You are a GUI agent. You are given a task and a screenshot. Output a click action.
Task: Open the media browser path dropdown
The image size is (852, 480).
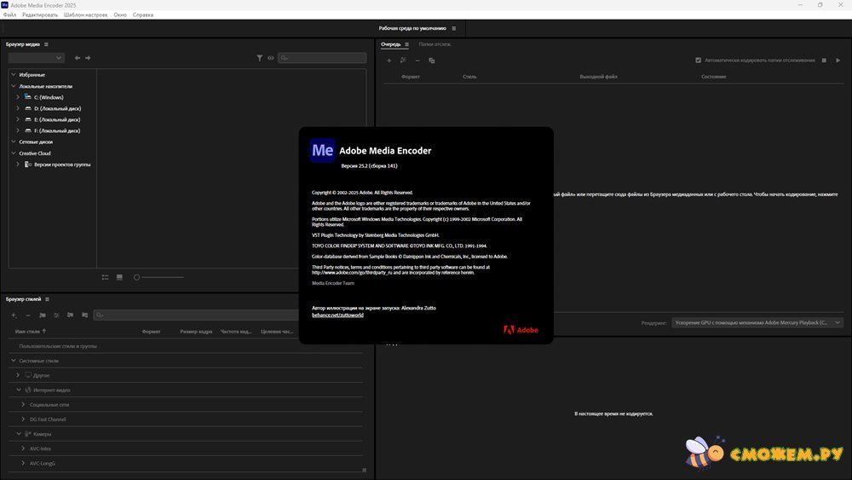pyautogui.click(x=36, y=58)
